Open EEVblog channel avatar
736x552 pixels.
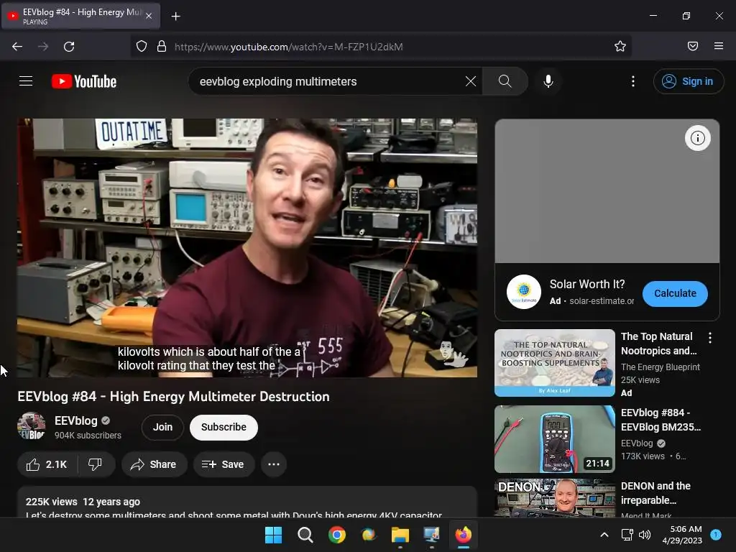pyautogui.click(x=32, y=426)
